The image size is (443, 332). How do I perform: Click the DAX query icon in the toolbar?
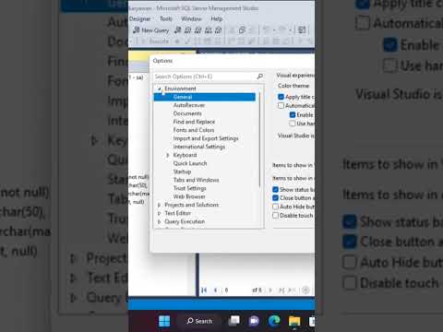pyautogui.click(x=218, y=30)
